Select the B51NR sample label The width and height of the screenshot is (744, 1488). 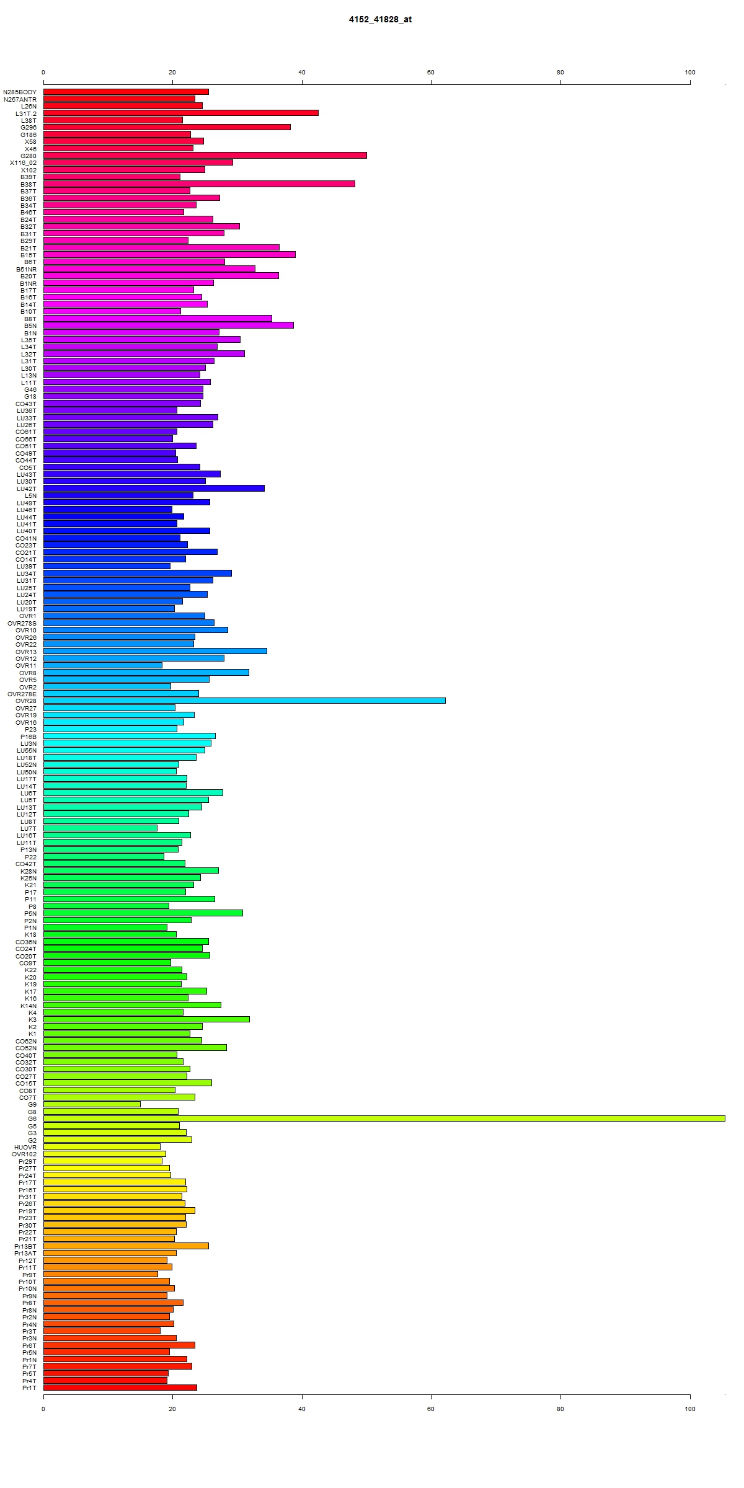click(x=26, y=269)
